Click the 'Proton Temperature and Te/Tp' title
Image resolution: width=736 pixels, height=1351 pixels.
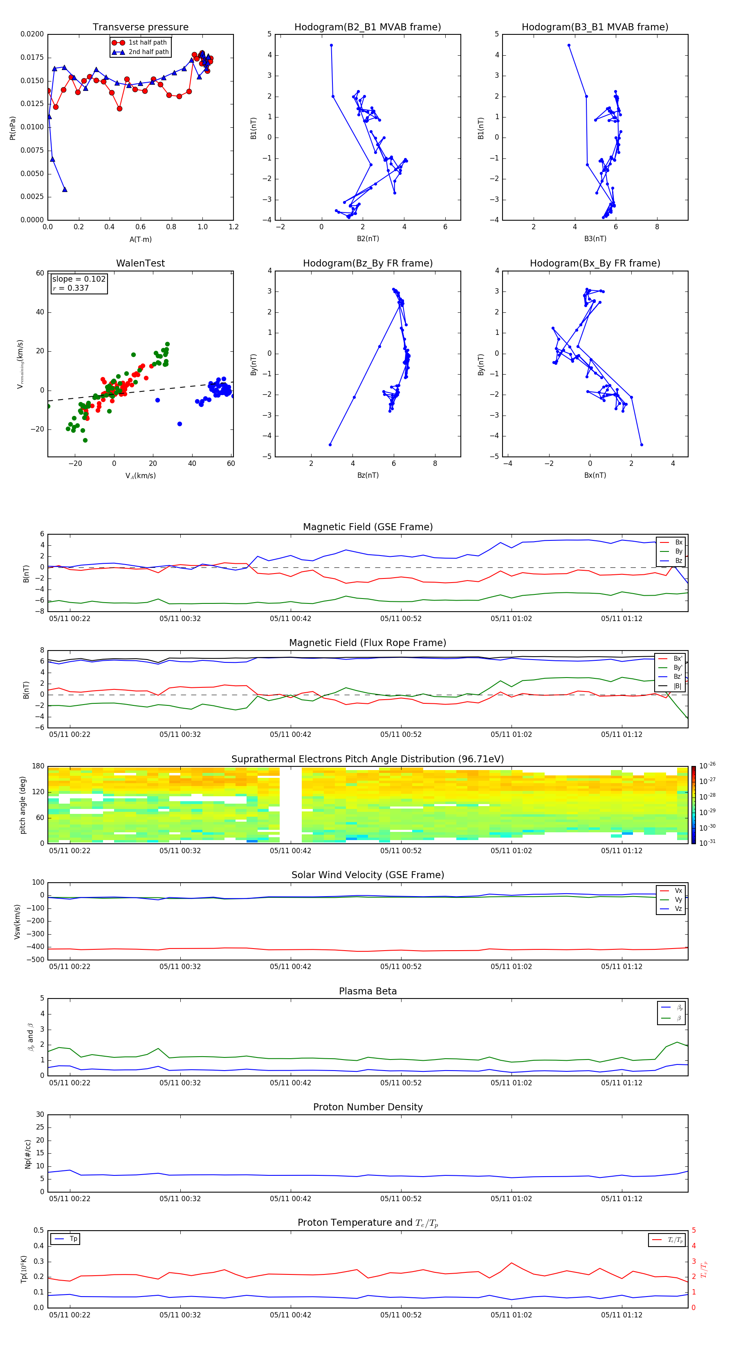368,1223
